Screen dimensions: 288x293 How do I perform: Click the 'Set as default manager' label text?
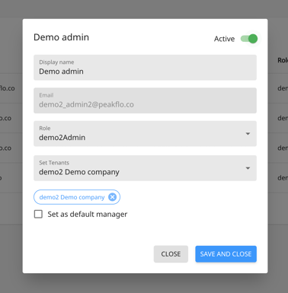(x=88, y=215)
